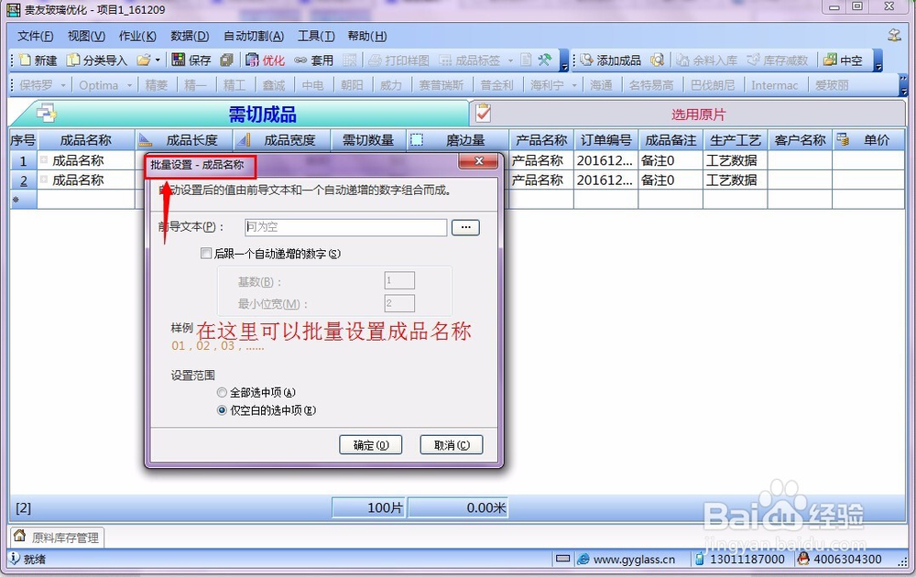Confirm with the 确定(O) button
This screenshot has height=577, width=916.
371,445
